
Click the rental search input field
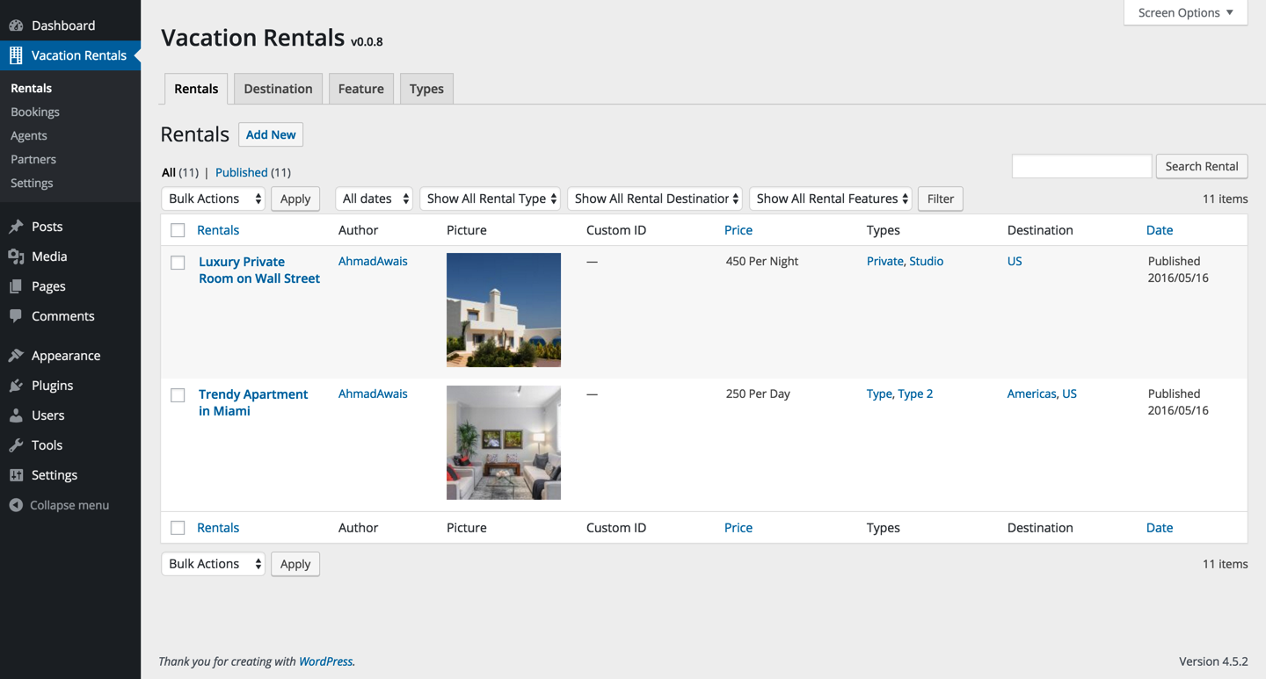(1081, 166)
